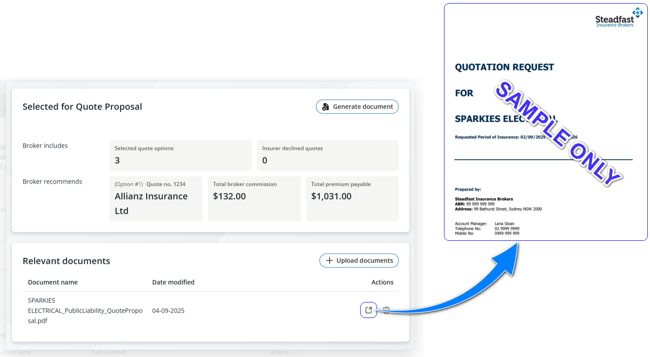650x357 pixels.
Task: Click the Upload documents button
Action: (359, 260)
